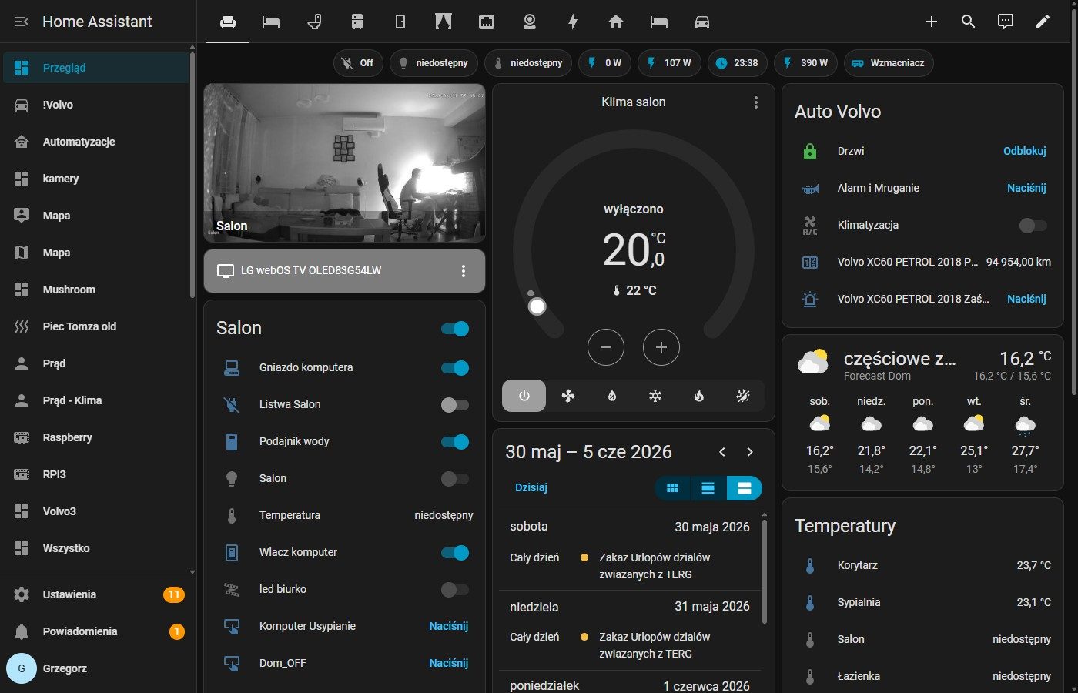Increase Klima salon target temperature
Screen dimensions: 1078x693
click(x=661, y=347)
